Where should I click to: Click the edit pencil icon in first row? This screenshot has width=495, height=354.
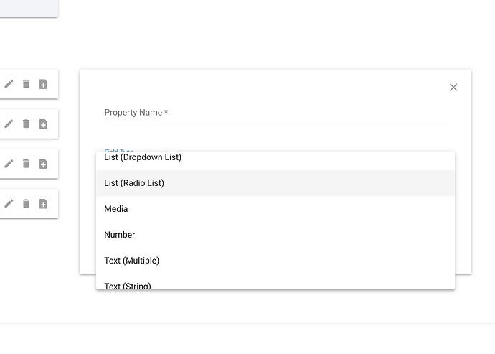coord(9,84)
